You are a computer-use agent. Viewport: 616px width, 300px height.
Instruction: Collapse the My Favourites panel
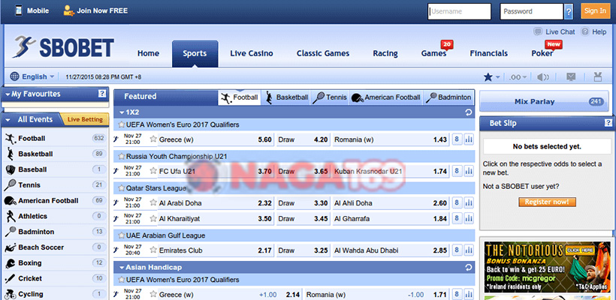point(8,94)
